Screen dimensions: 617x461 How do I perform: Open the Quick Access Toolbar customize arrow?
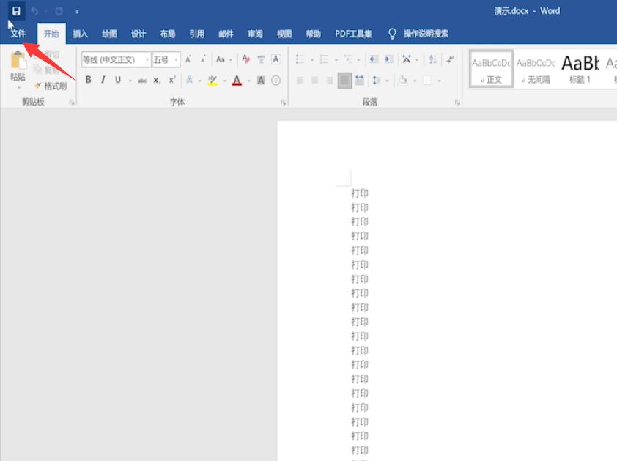tap(77, 12)
